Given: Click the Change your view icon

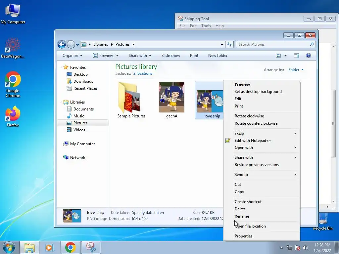Looking at the screenshot, I should [278, 56].
